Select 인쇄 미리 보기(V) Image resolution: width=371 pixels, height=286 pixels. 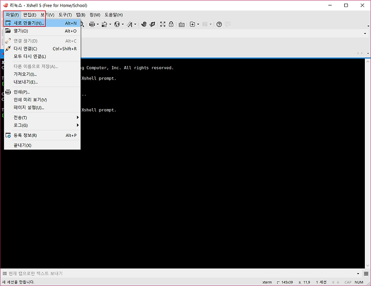click(x=42, y=100)
